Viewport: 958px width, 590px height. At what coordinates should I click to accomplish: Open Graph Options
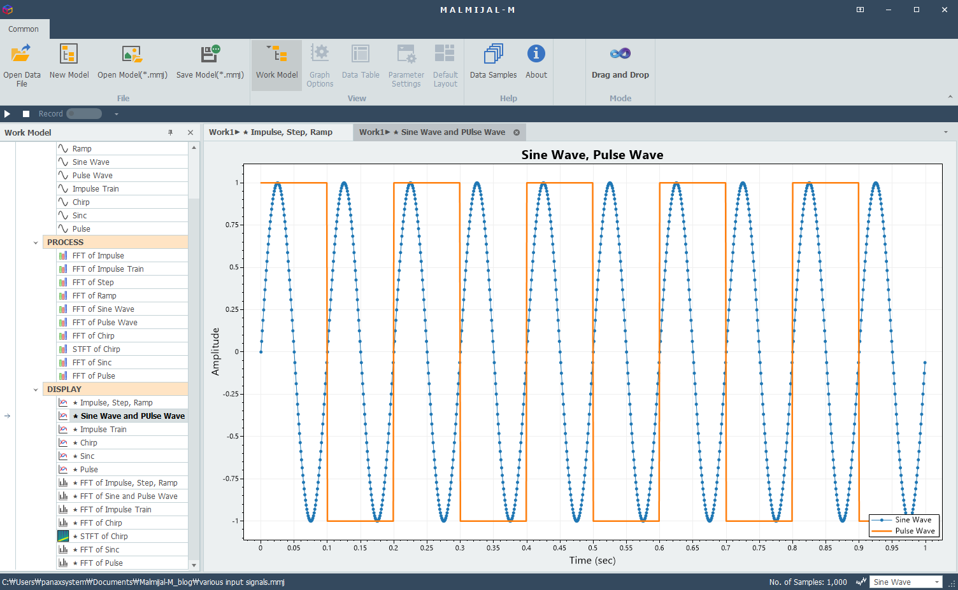(x=320, y=66)
